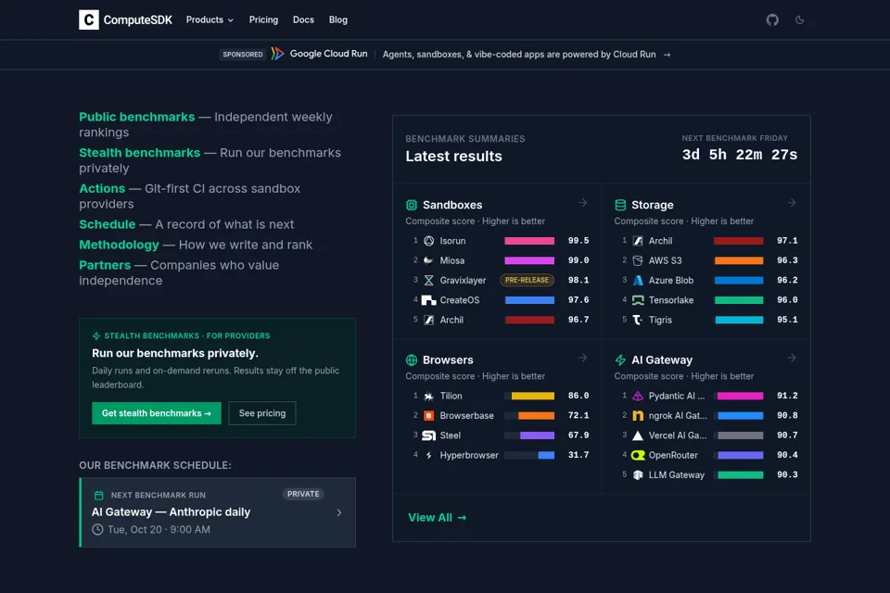Click the See pricing button
This screenshot has height=593, width=890.
[x=262, y=413]
